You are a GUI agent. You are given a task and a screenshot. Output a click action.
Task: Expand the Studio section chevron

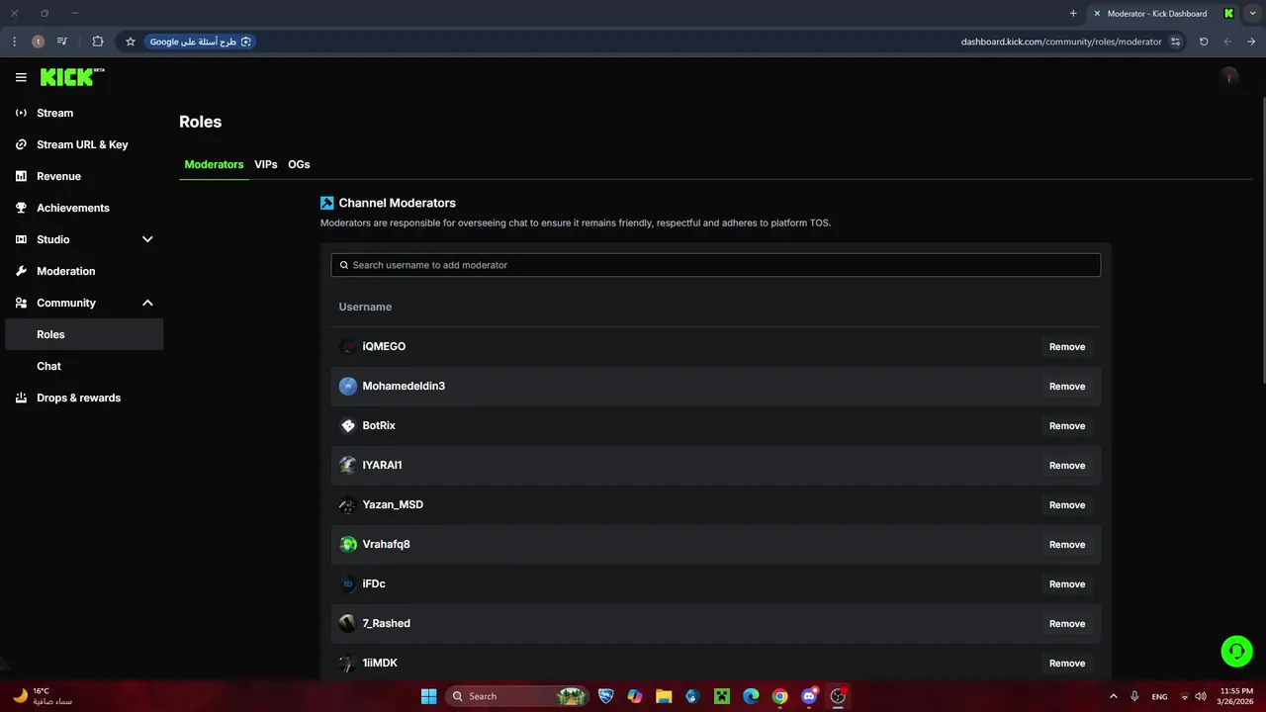click(147, 239)
